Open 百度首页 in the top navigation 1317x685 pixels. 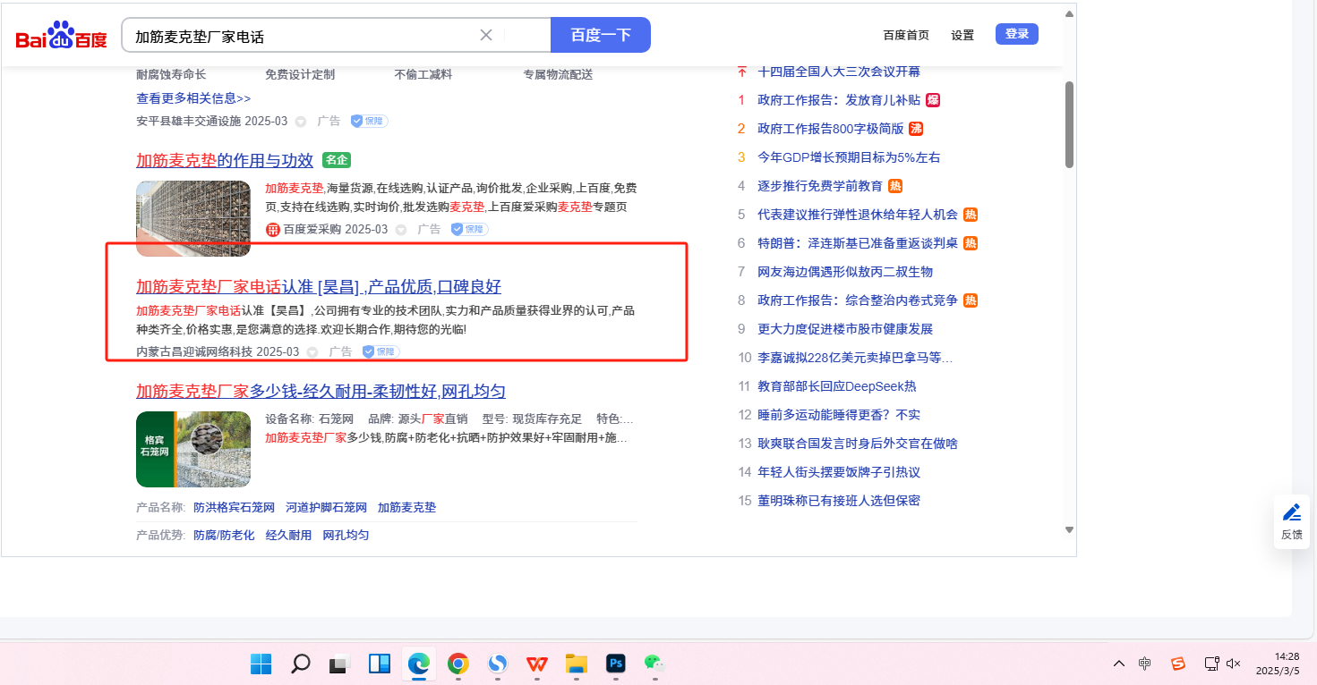click(905, 35)
